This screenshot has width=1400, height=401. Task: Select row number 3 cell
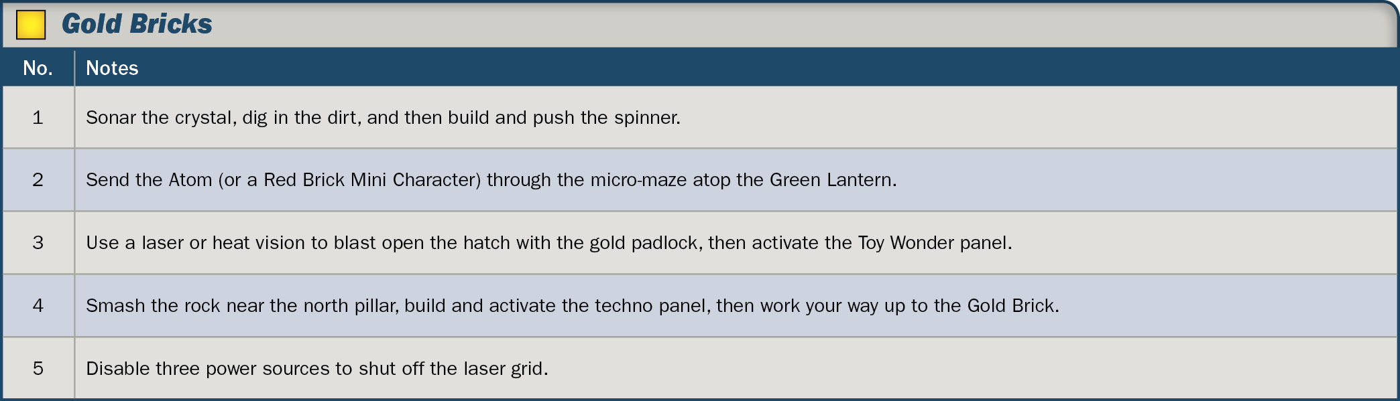pos(38,242)
